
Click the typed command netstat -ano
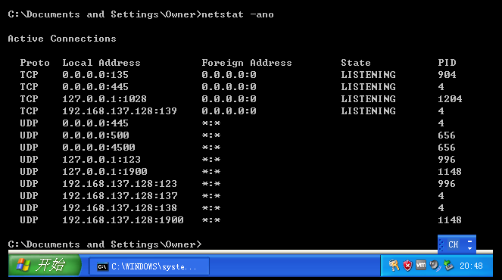click(x=238, y=14)
